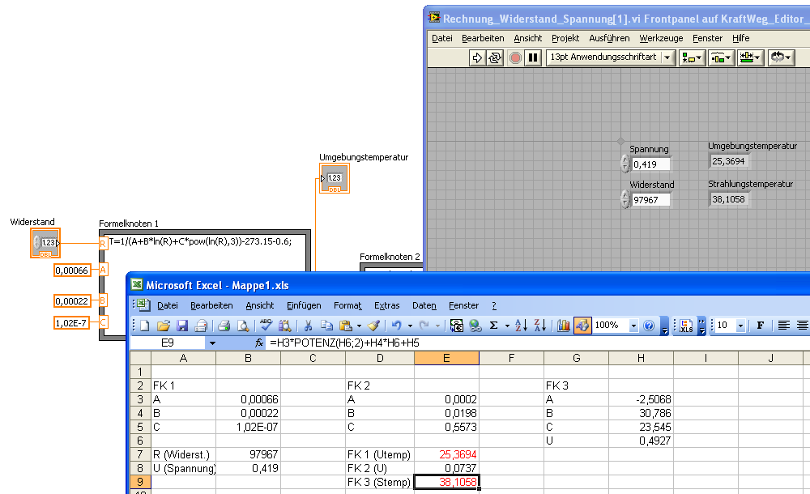Click the Excel Help question mark icon

650,325
